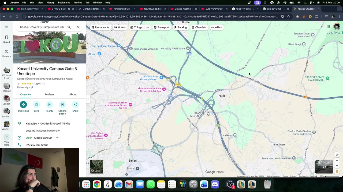The image size is (343, 192).
Task: Open Saved places in the sidebar
Action: (7, 39)
